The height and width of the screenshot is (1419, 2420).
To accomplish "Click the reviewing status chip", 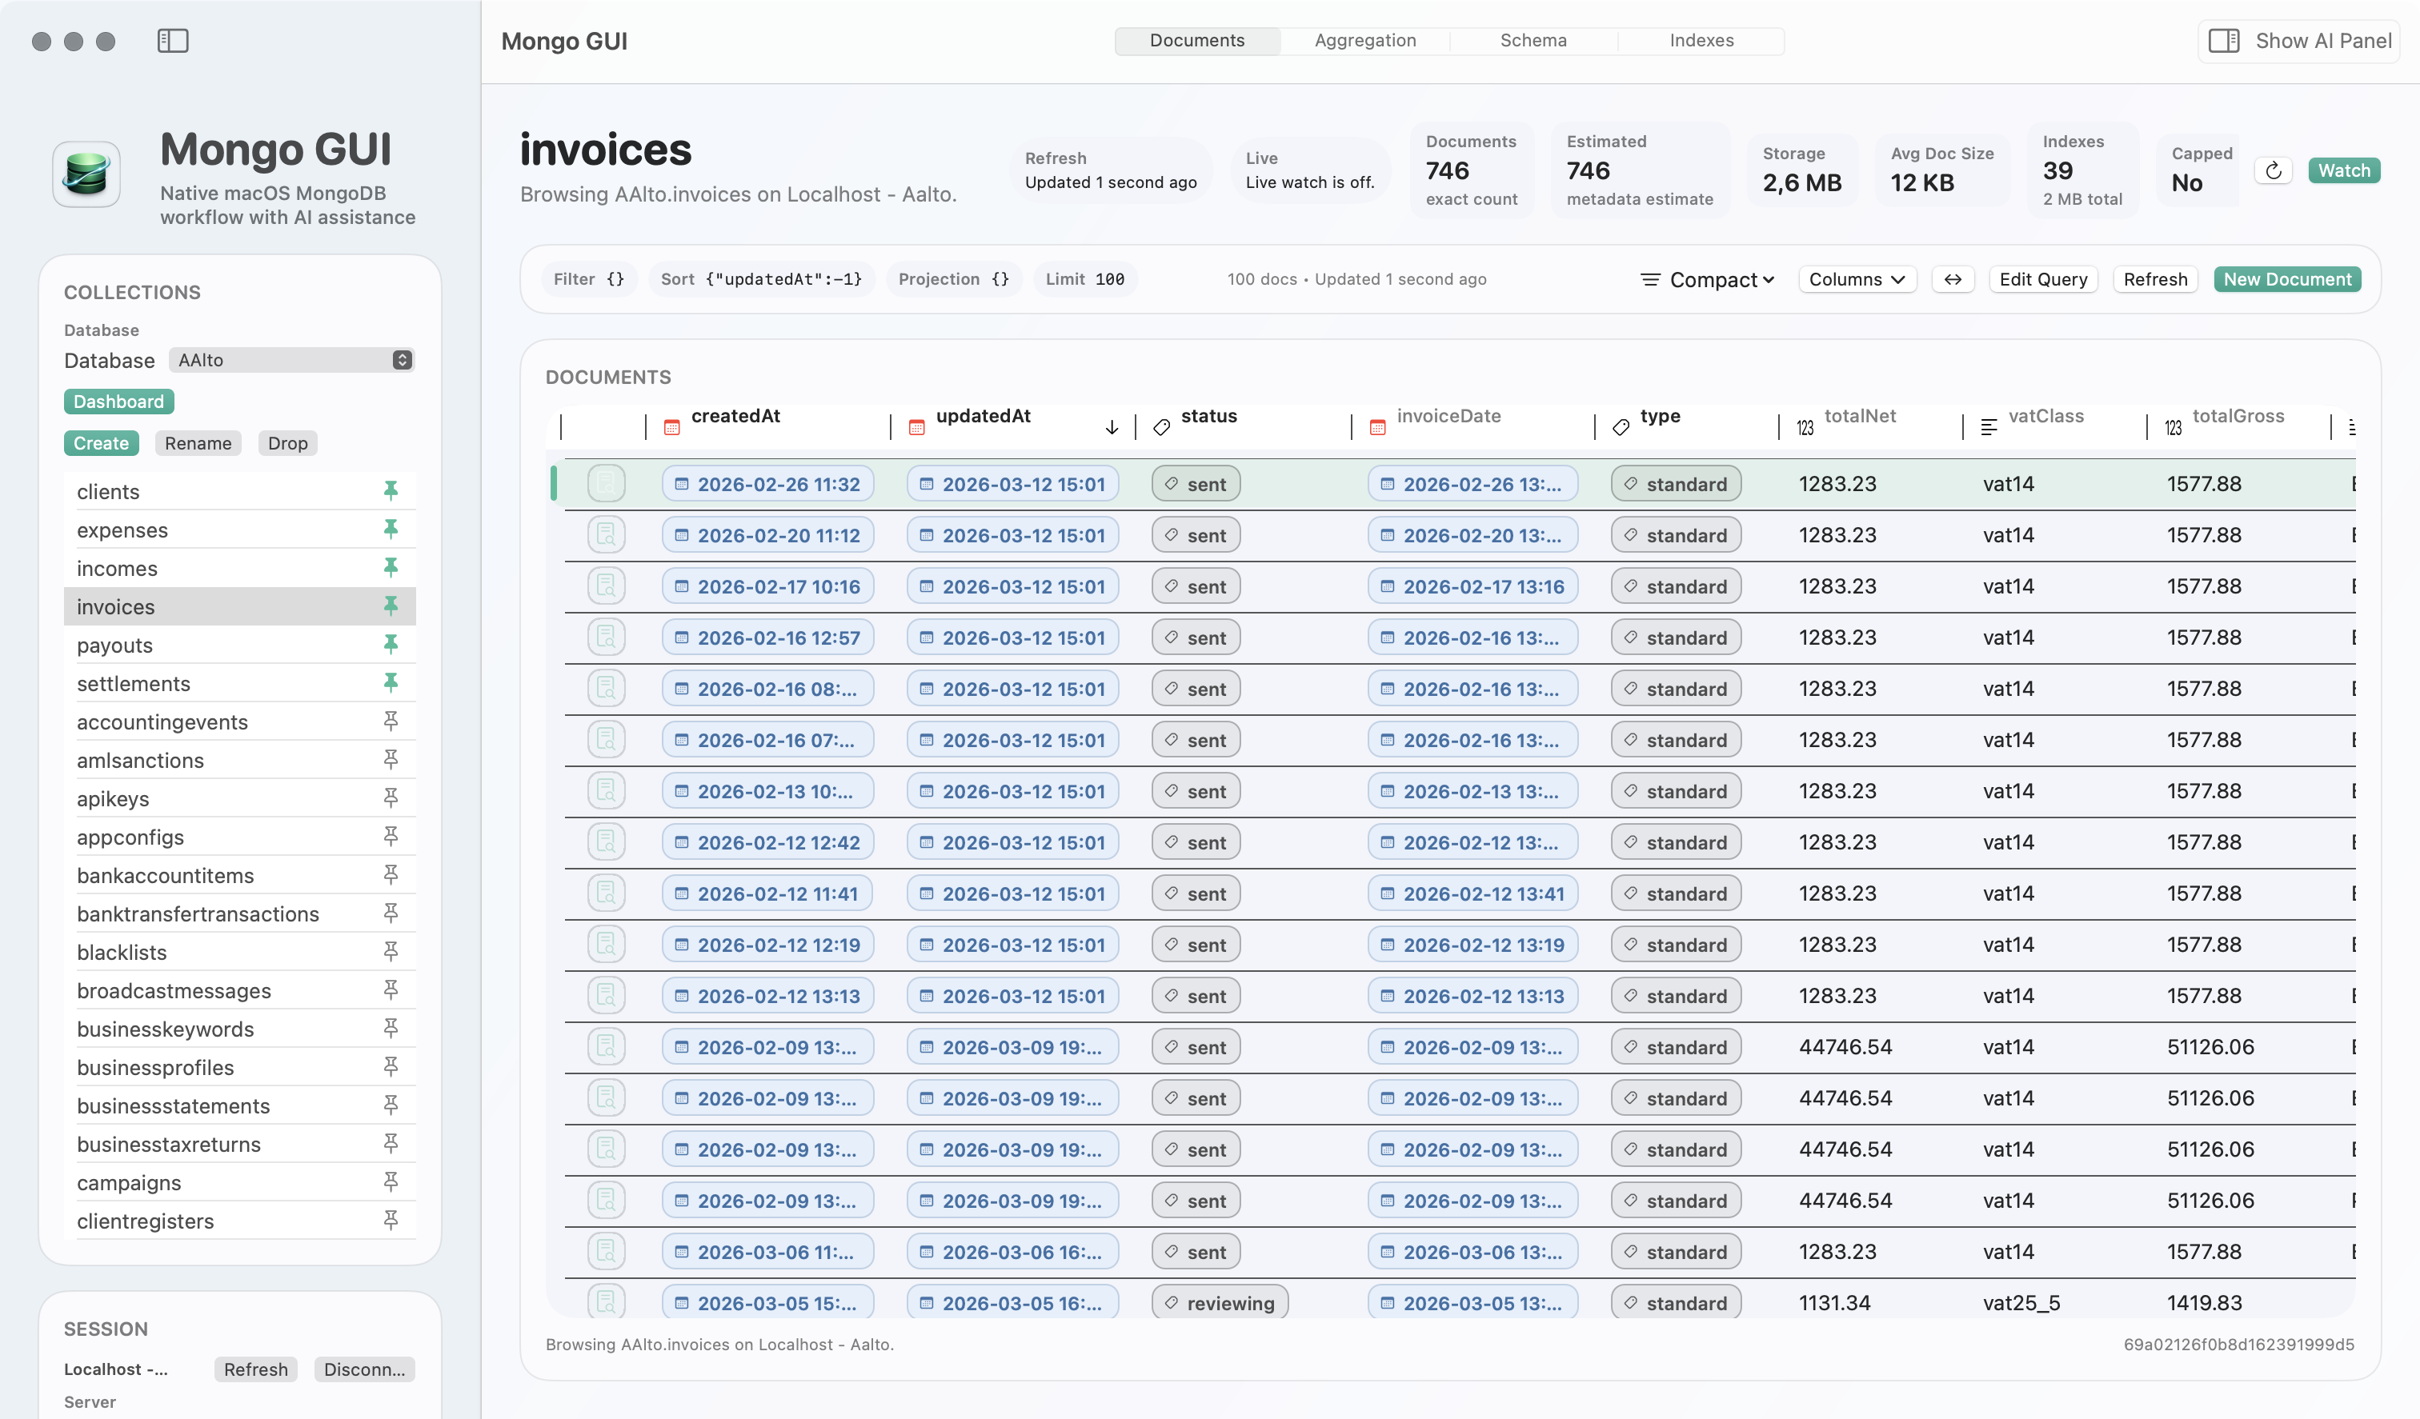I will click(x=1220, y=1303).
